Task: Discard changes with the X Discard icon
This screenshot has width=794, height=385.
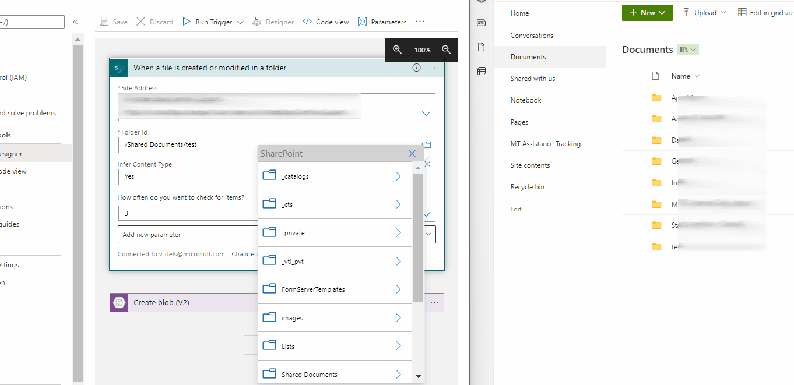Action: point(140,22)
